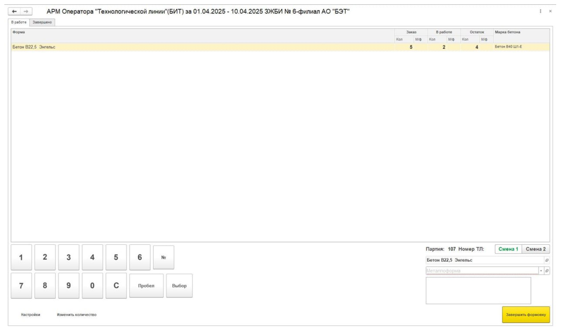
Task: Expand the Металлоформа dropdown arrow
Action: coord(541,271)
